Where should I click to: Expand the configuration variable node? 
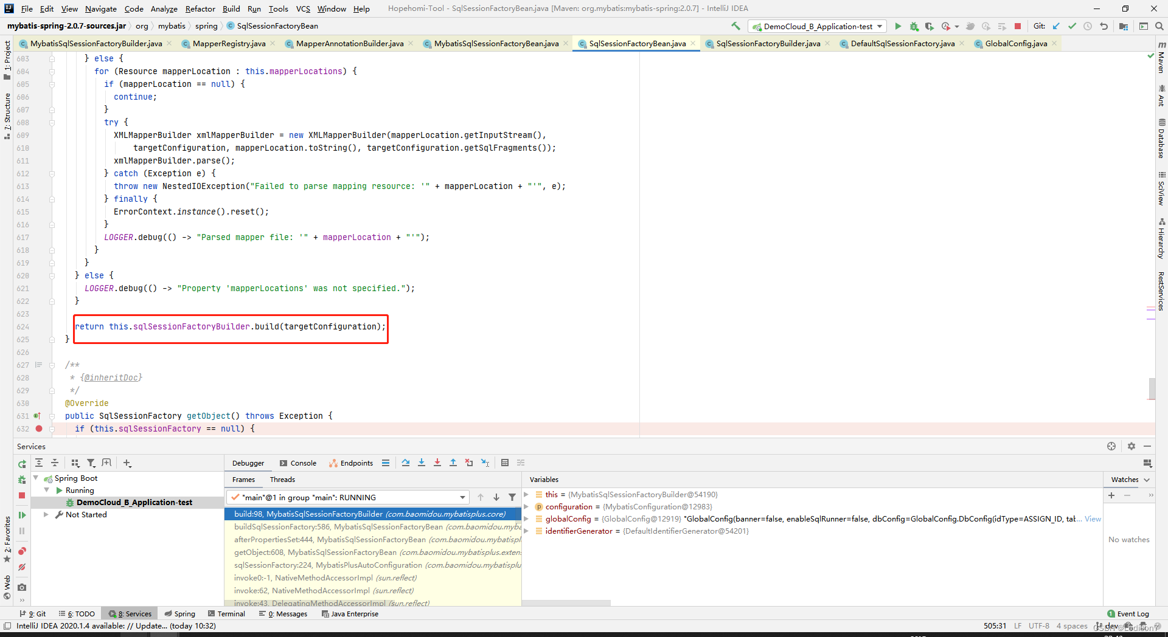(526, 507)
